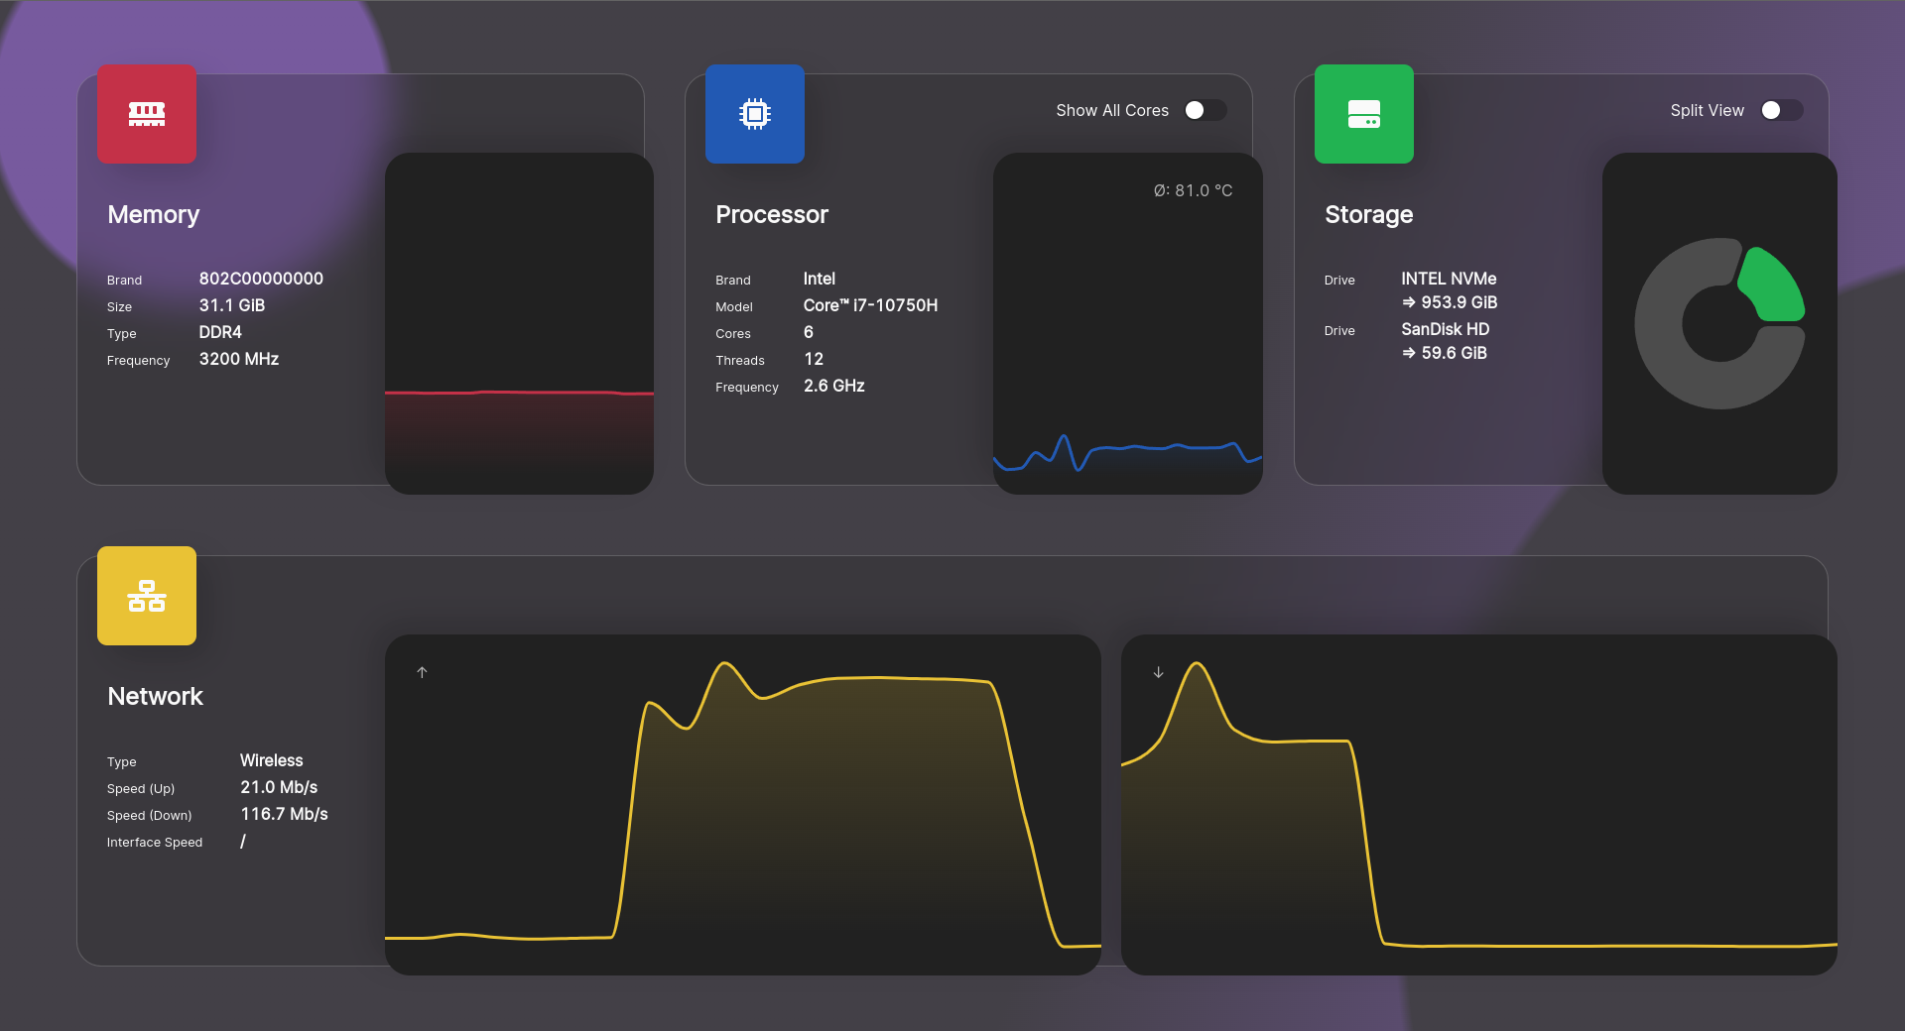Click the yellow Network icon
Screen dimensions: 1905x1031
coord(146,595)
